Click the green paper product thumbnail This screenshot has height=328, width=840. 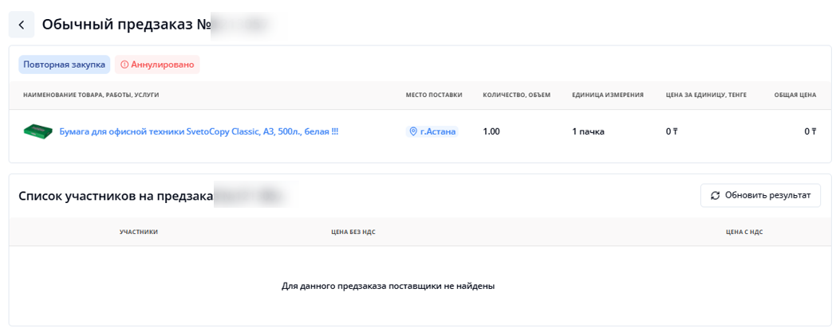click(x=37, y=131)
